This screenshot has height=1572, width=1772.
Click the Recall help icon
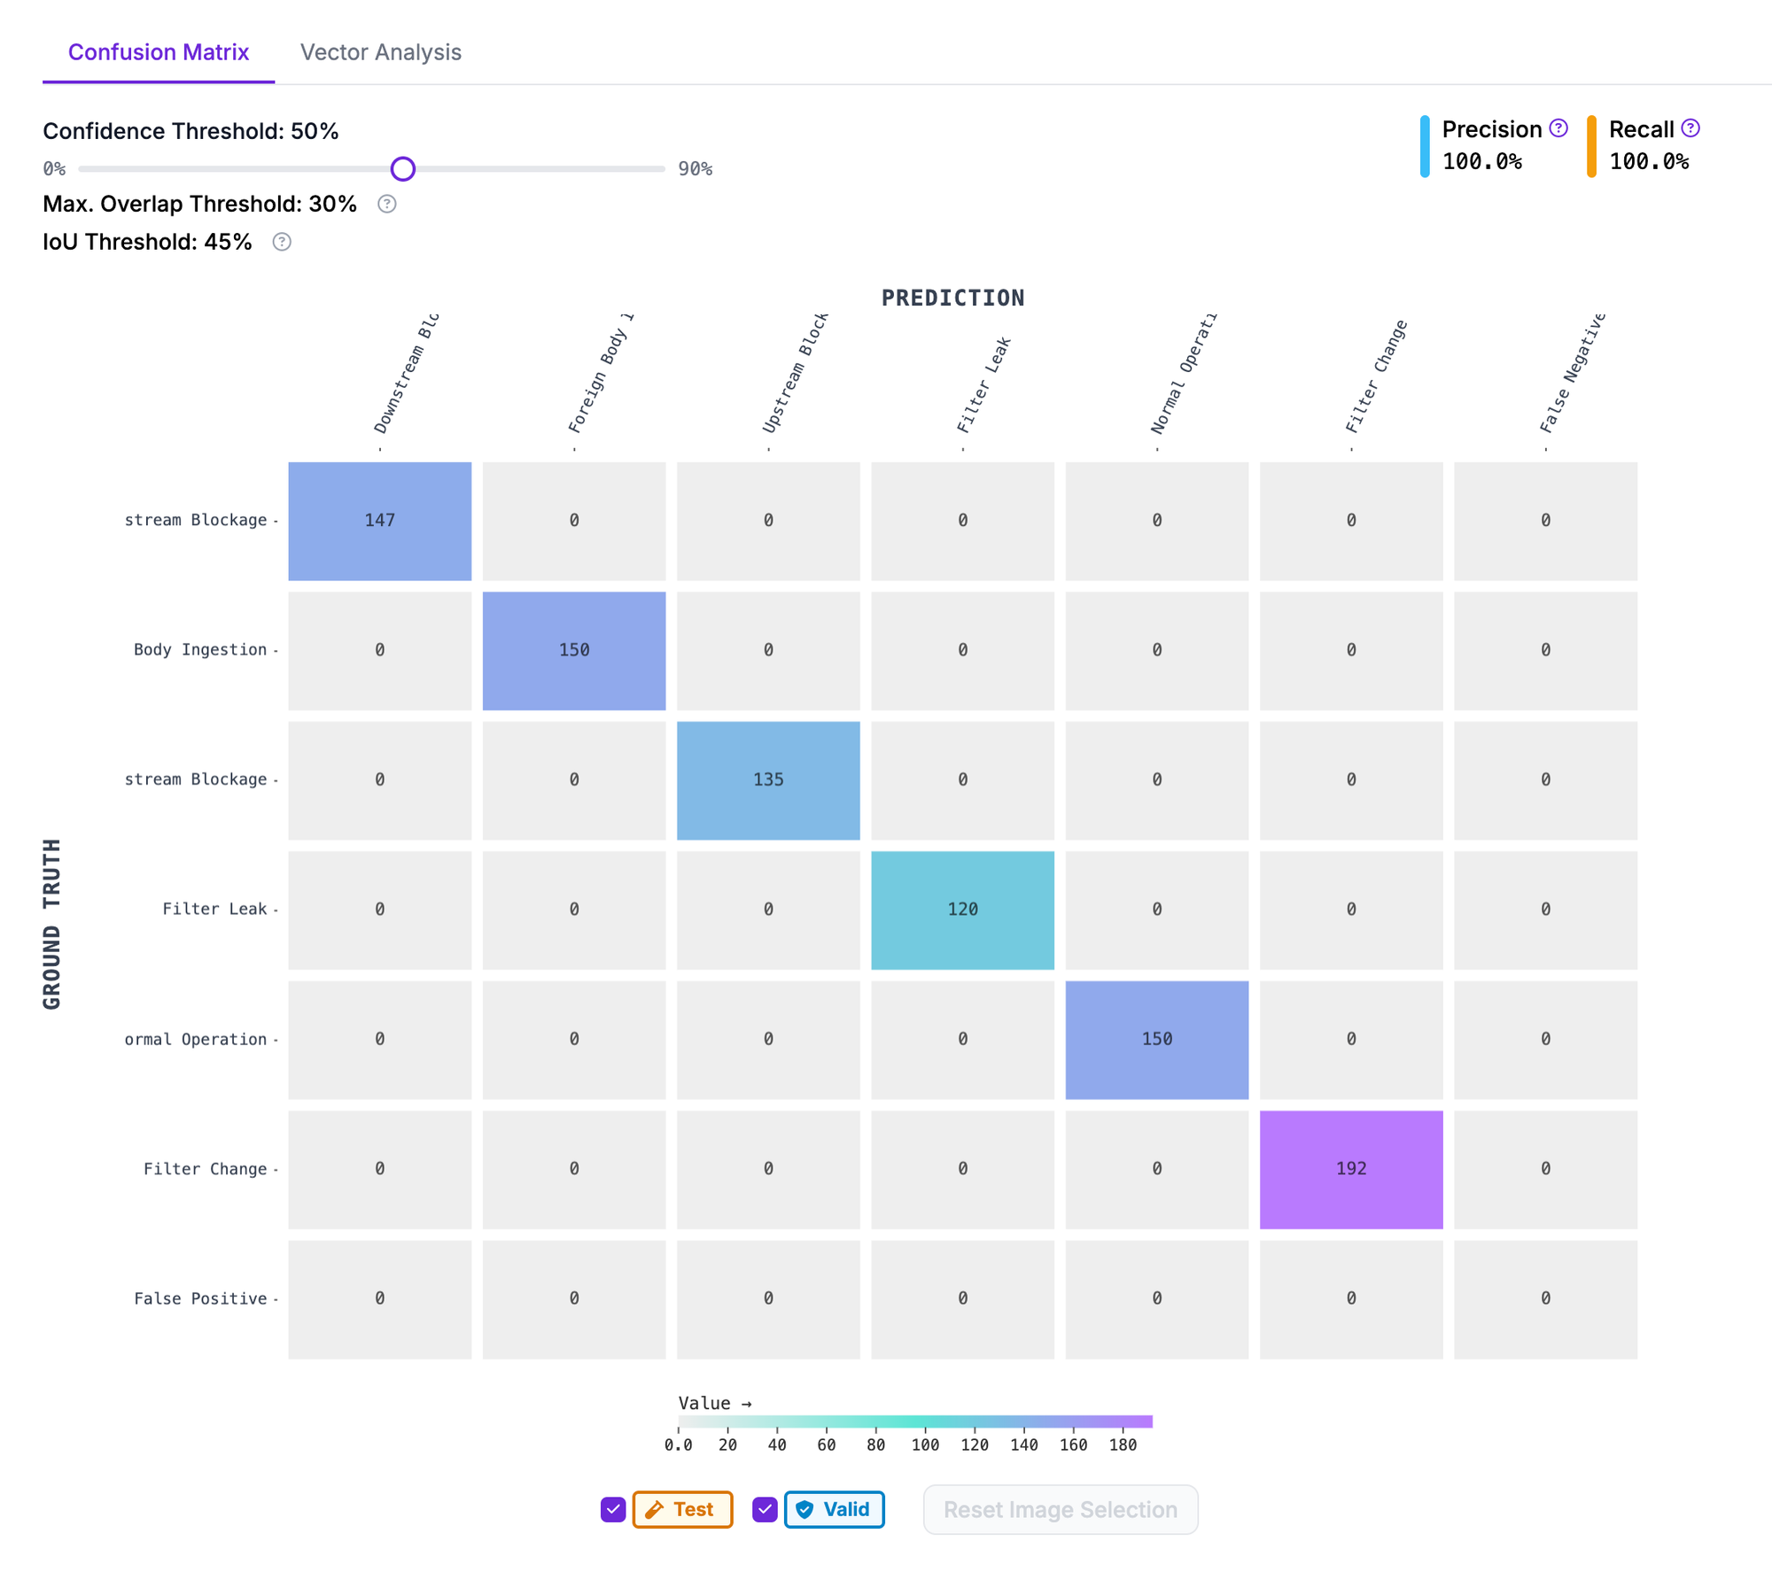(1690, 128)
